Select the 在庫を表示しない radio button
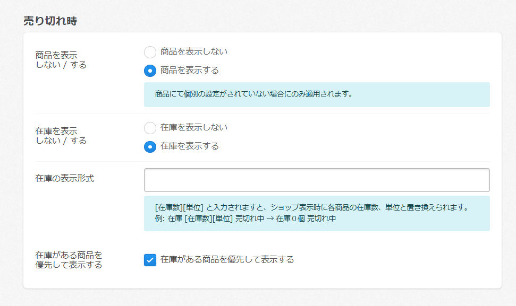The height and width of the screenshot is (306, 516). click(x=150, y=128)
